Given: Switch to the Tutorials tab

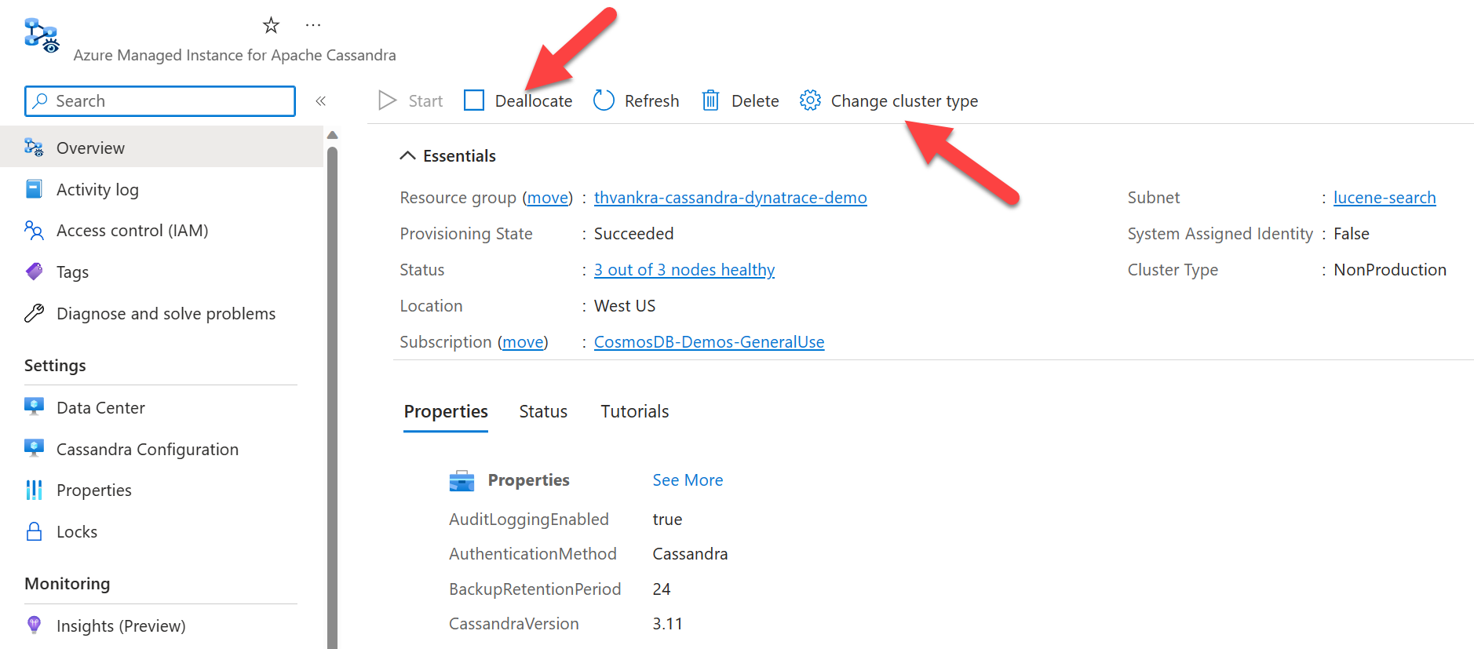Looking at the screenshot, I should click(x=635, y=411).
